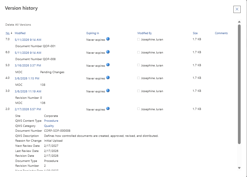247x177 pixels.
Task: Sort by the Expiring In column header
Action: tap(93, 33)
